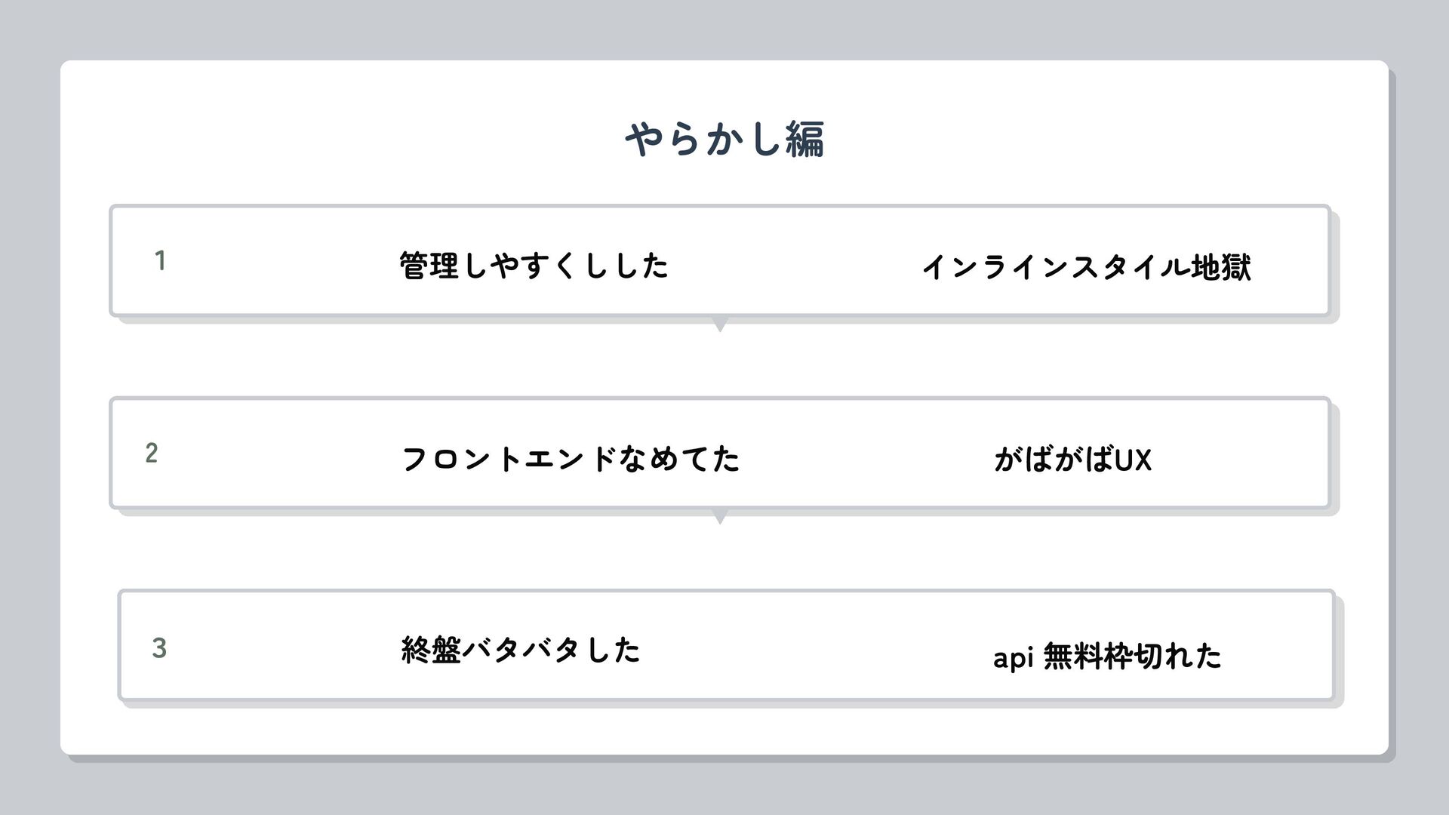The image size is (1449, 815).
Task: Click the blank space between 終盤バタバタした and api 無料枠切れた
Action: point(815,649)
